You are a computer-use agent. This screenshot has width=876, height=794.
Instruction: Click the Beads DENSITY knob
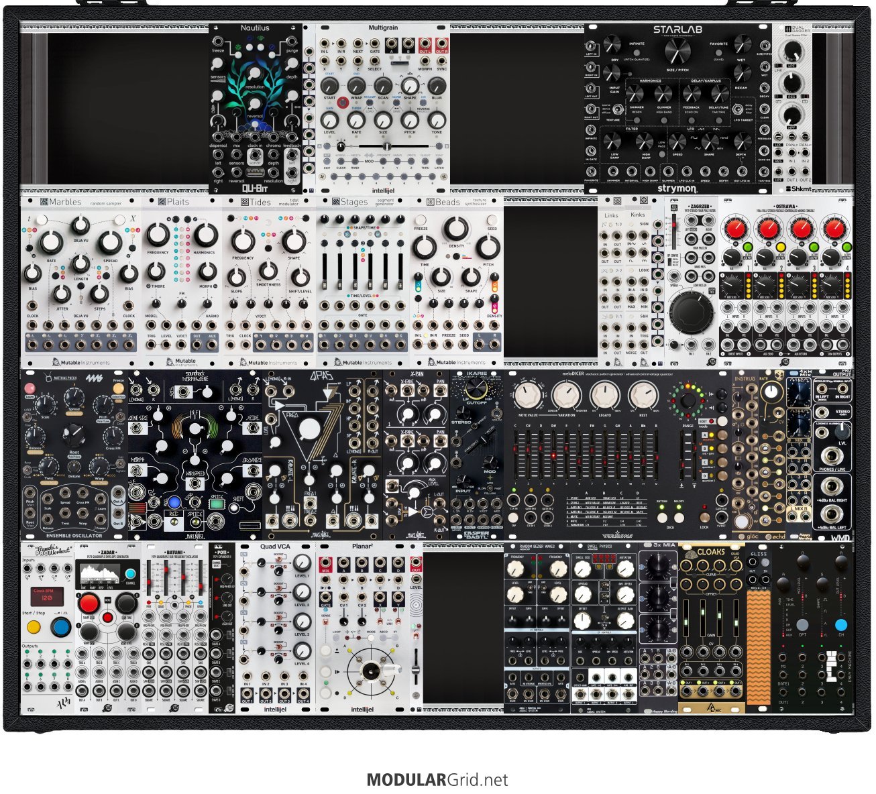(457, 228)
